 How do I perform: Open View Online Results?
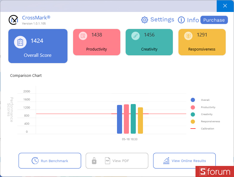[x=184, y=161]
